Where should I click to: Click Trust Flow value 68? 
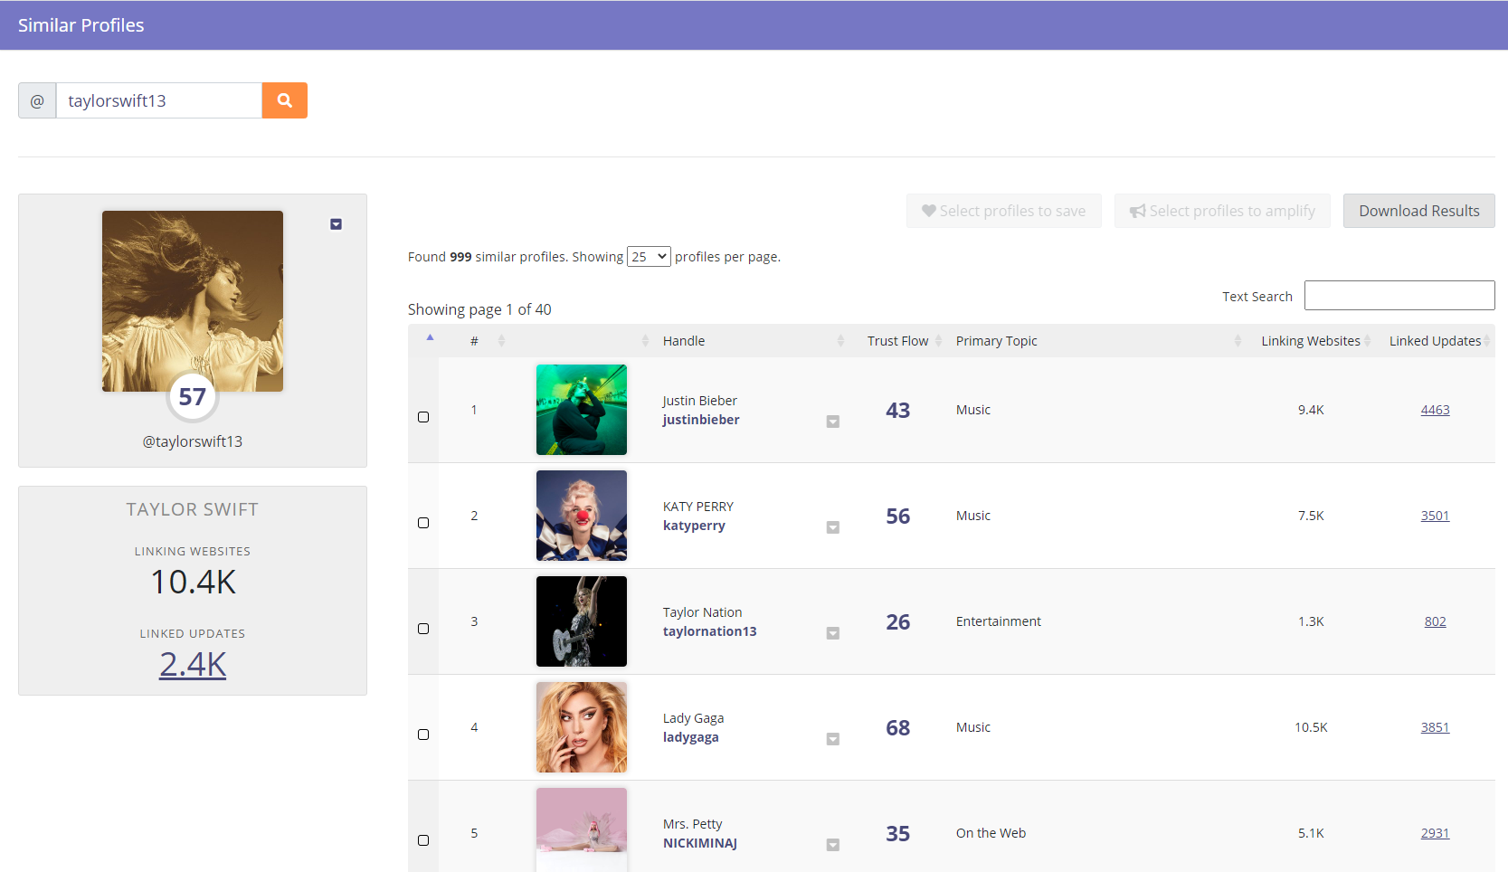(897, 728)
